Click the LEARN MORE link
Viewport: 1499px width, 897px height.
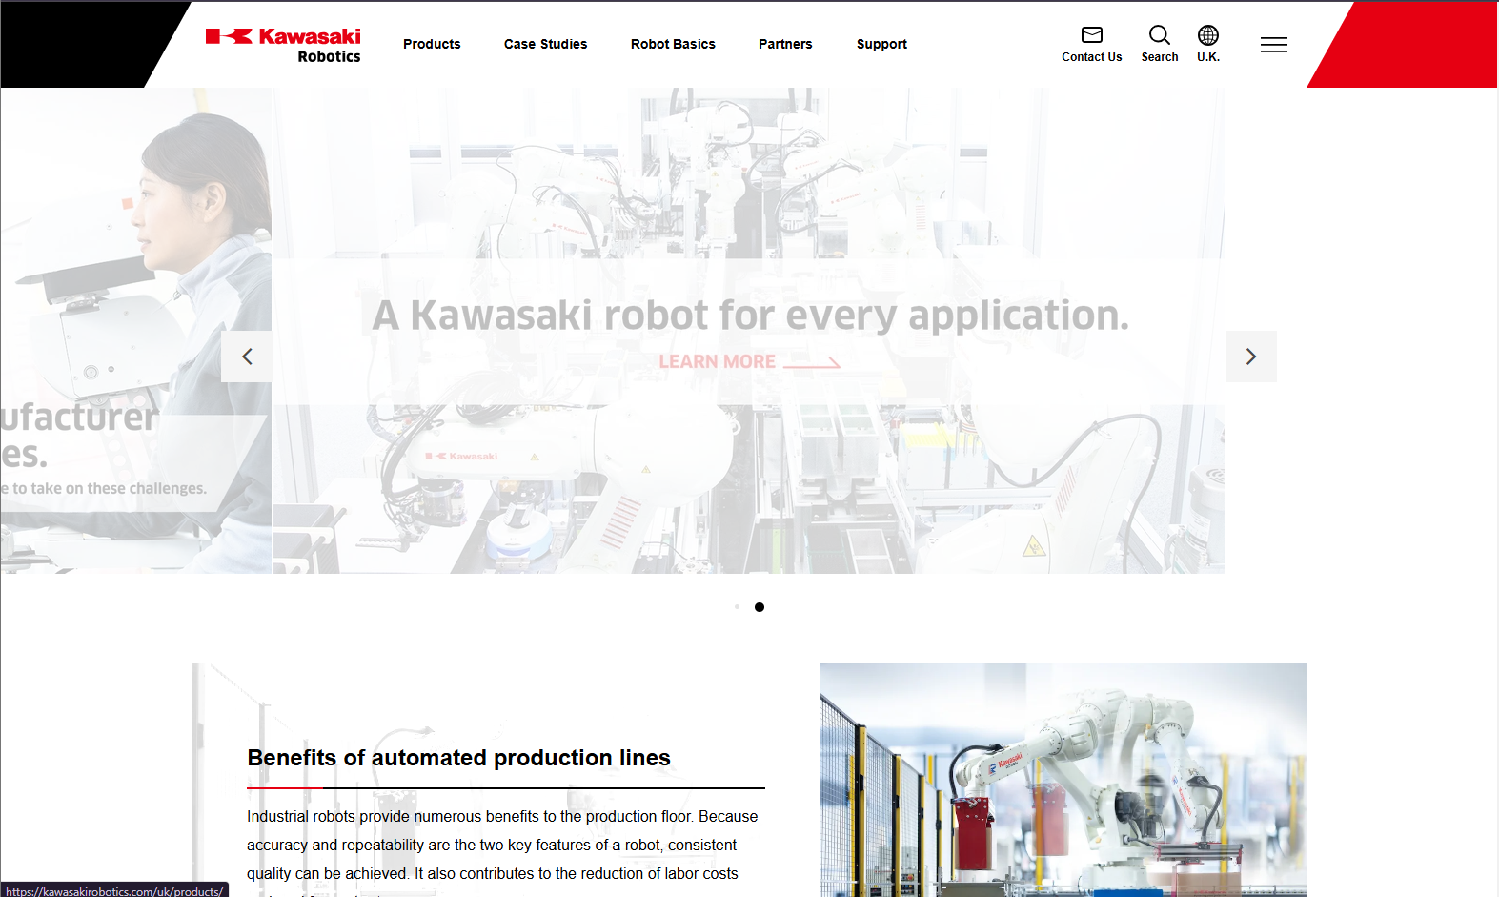coord(749,361)
